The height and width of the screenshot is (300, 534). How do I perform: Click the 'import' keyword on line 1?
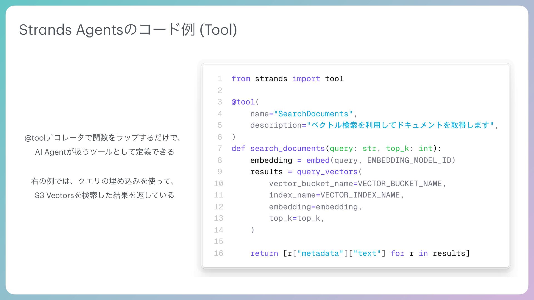(306, 79)
